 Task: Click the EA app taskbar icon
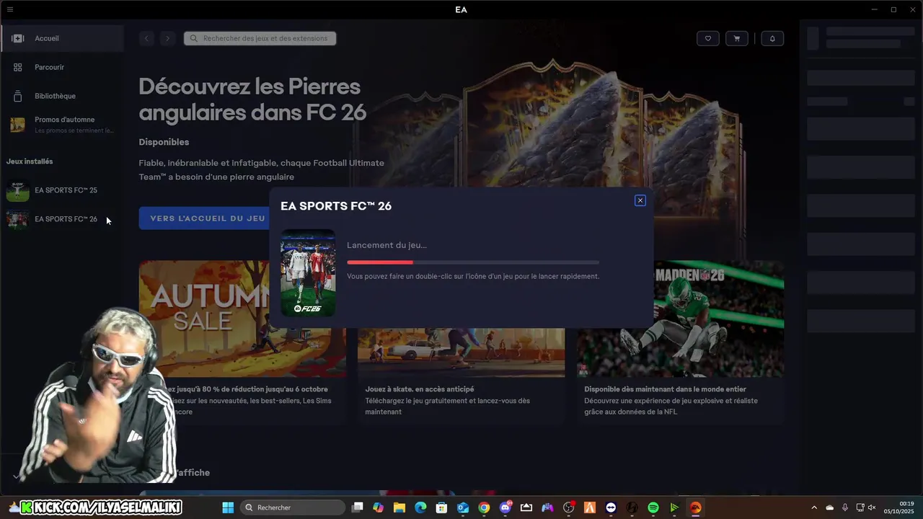(x=695, y=507)
